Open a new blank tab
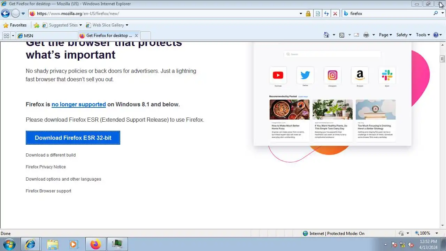 (x=146, y=36)
